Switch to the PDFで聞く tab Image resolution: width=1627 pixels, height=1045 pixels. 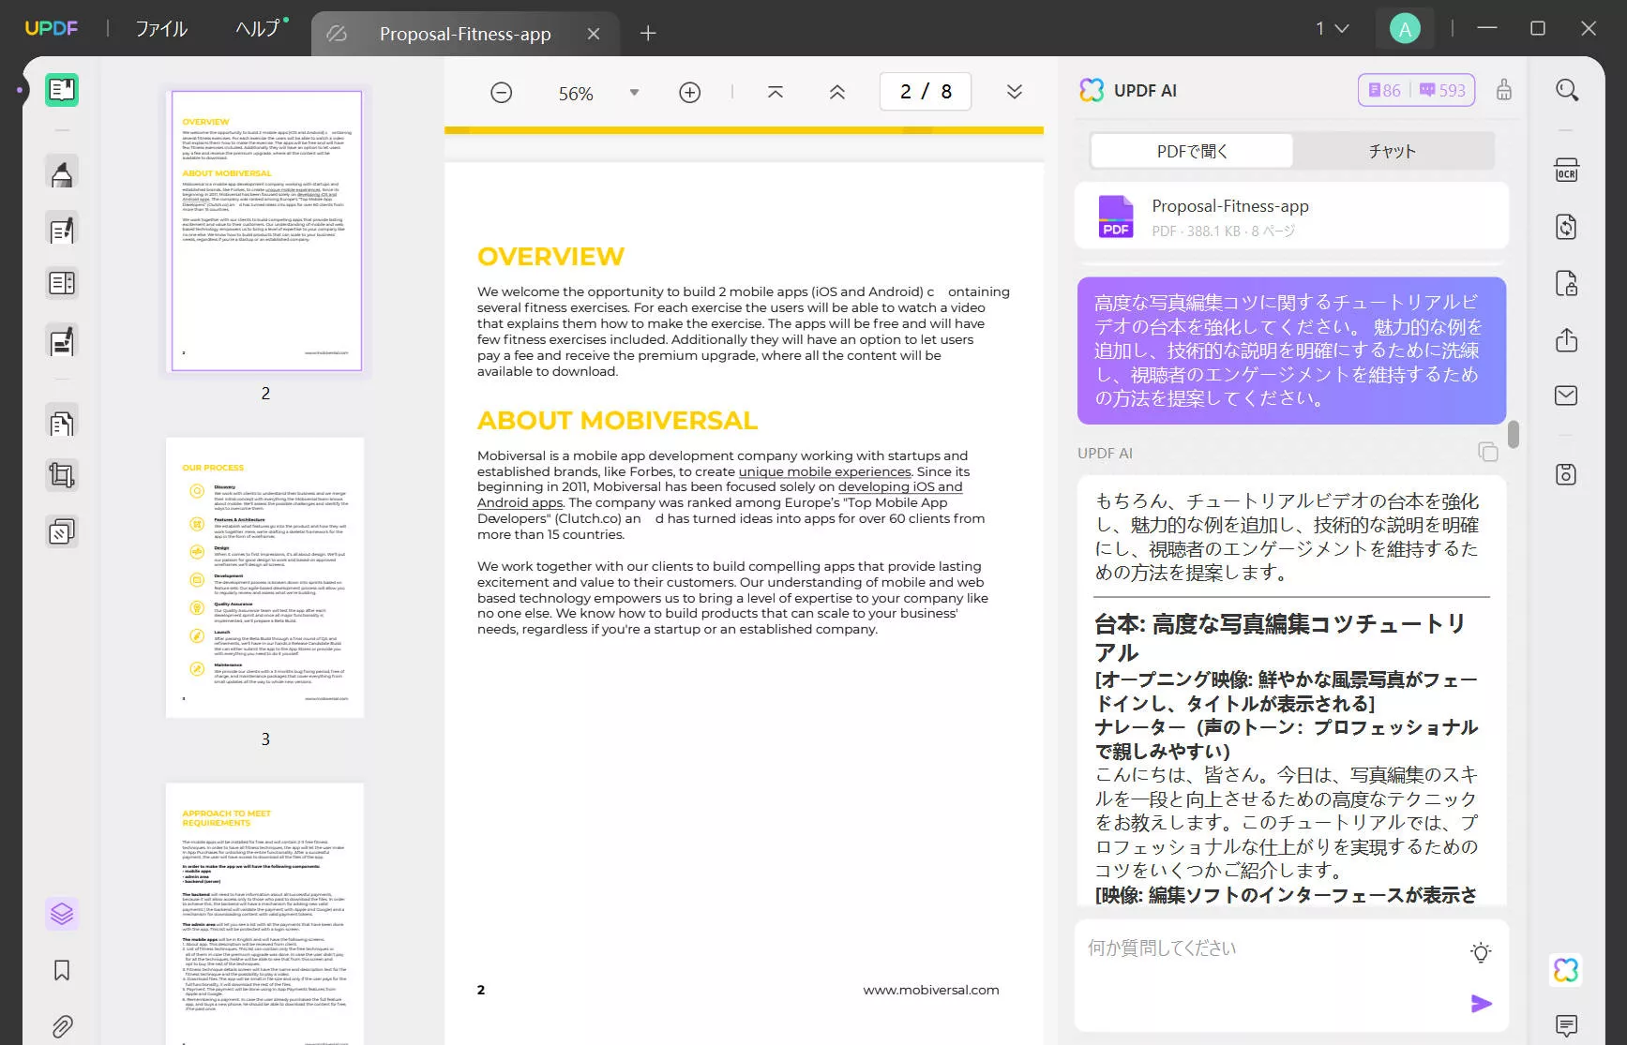[1192, 151]
